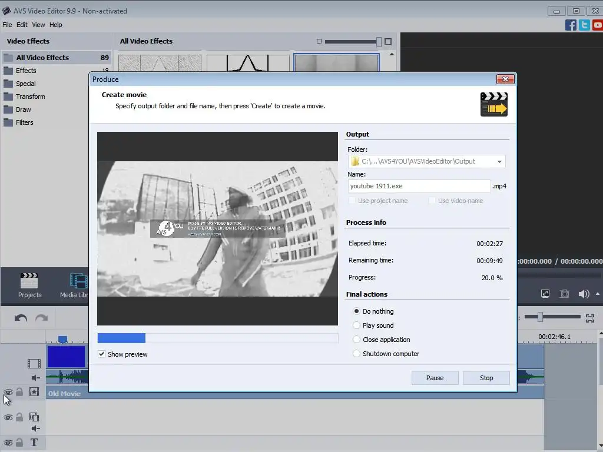Screen dimensions: 603x452
Task: Uncheck the Show preview checkbox
Action: pos(101,354)
